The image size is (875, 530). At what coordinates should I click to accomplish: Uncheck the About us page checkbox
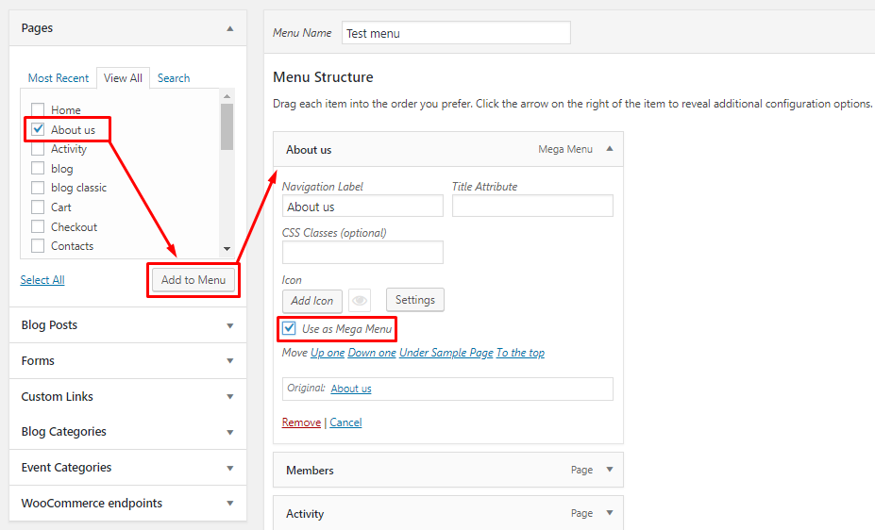pos(38,129)
